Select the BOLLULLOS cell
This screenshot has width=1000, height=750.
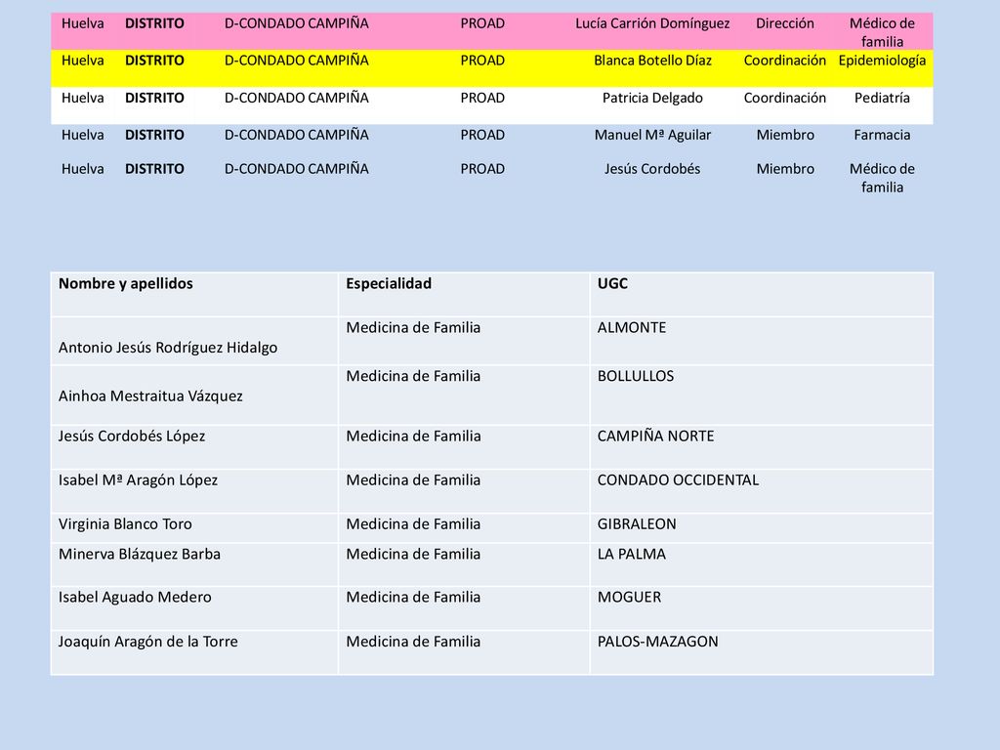(x=635, y=376)
